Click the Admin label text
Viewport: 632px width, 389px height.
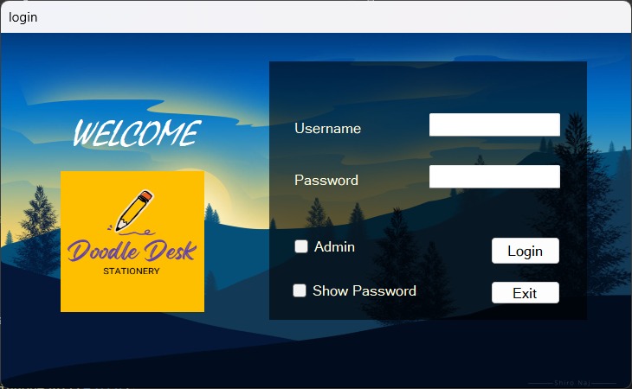coord(334,247)
